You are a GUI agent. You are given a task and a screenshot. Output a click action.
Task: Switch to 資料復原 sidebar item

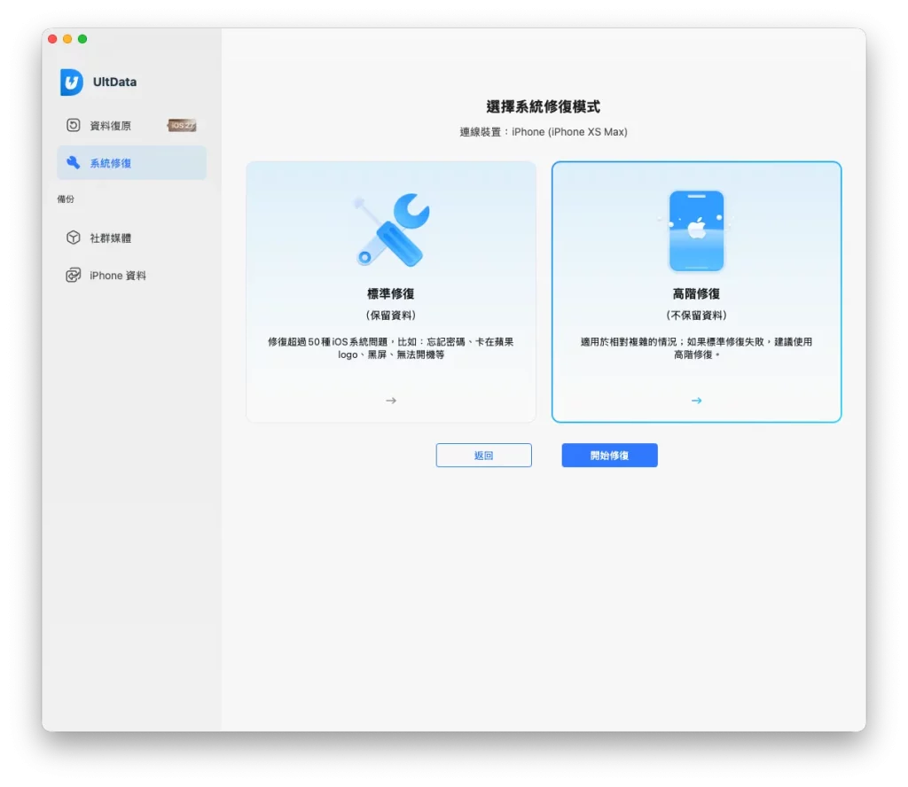131,126
